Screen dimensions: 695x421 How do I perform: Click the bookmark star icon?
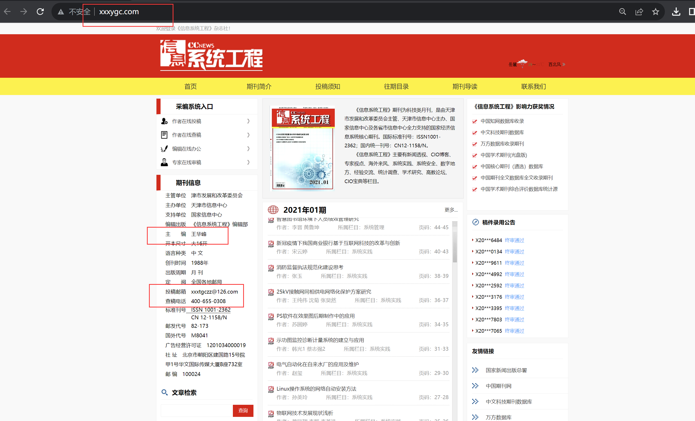656,12
